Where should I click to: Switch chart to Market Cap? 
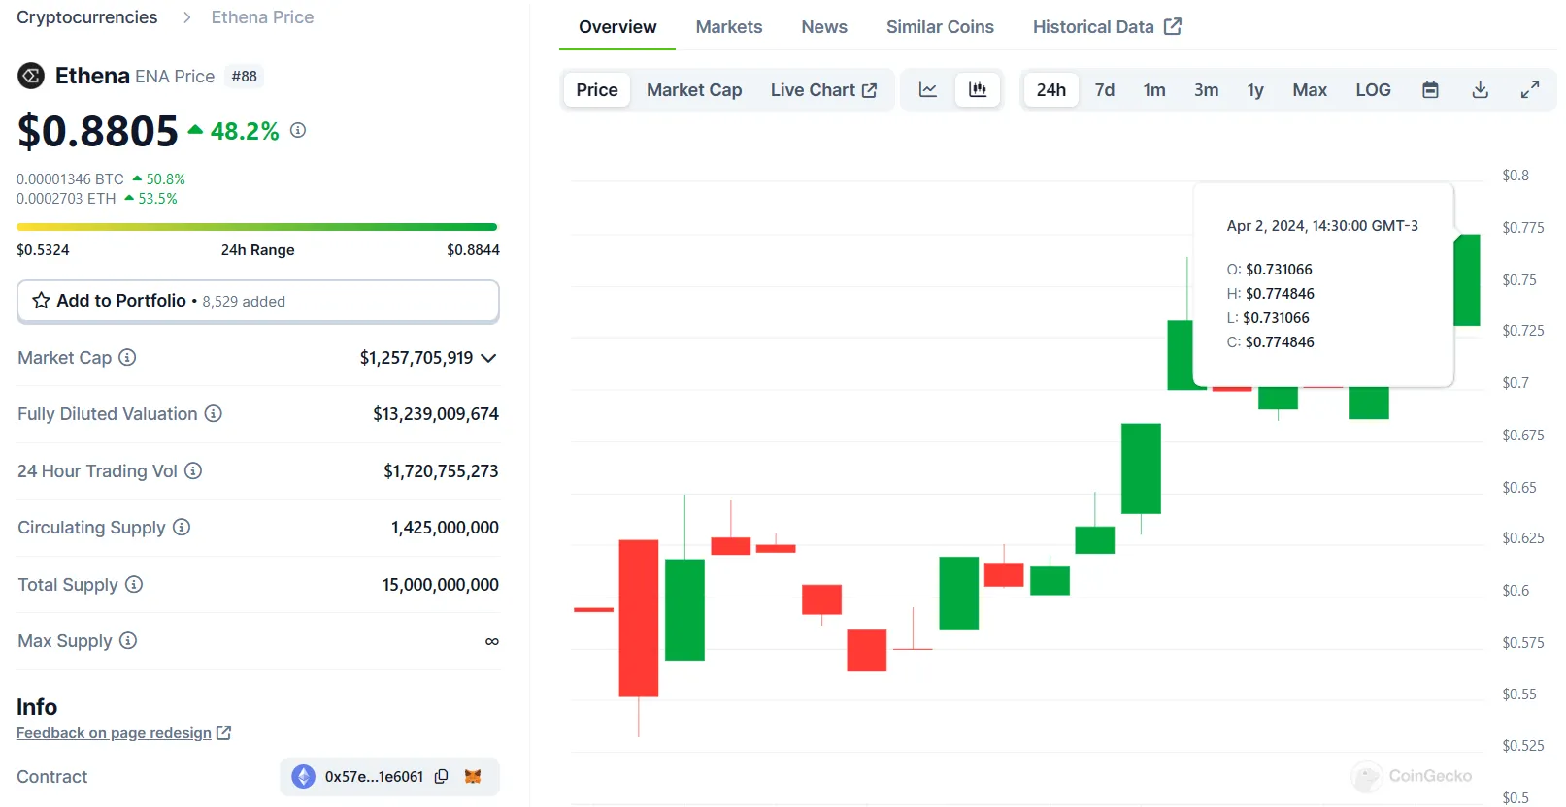coord(693,90)
